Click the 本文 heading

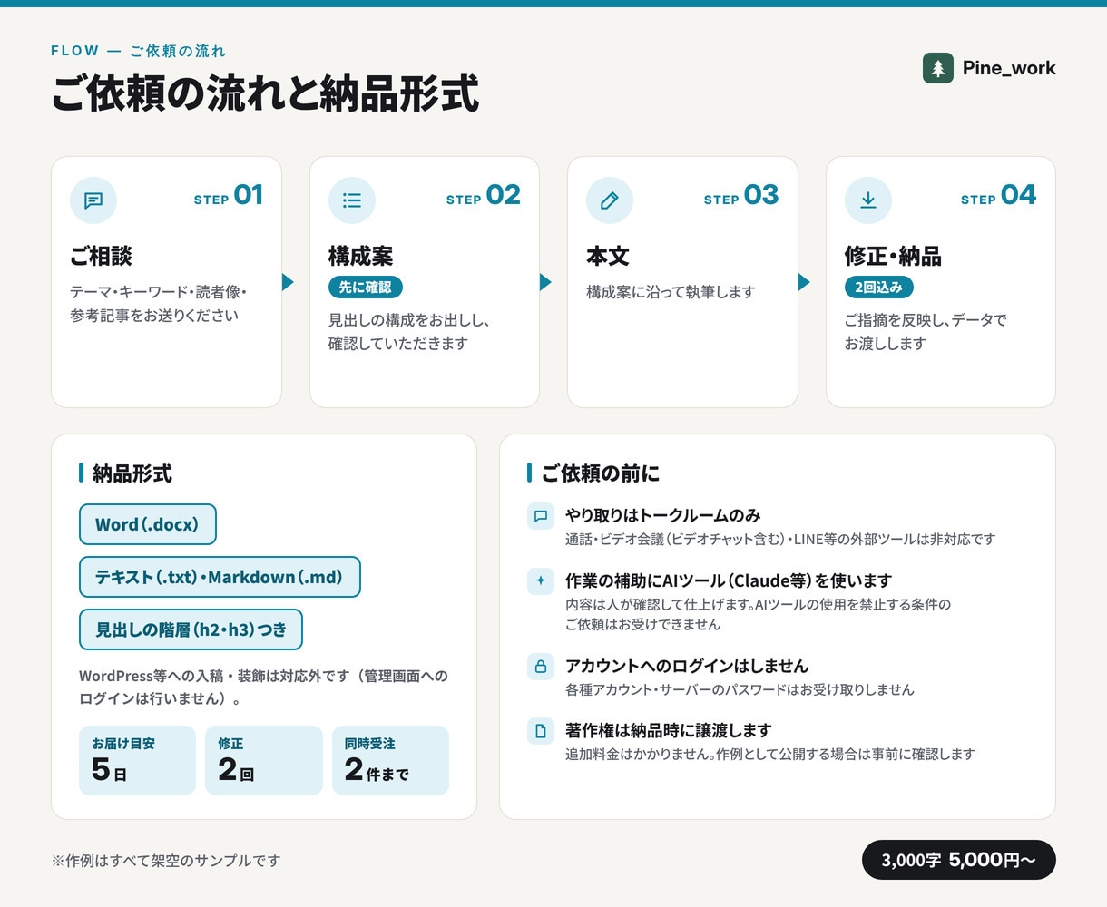pos(608,256)
